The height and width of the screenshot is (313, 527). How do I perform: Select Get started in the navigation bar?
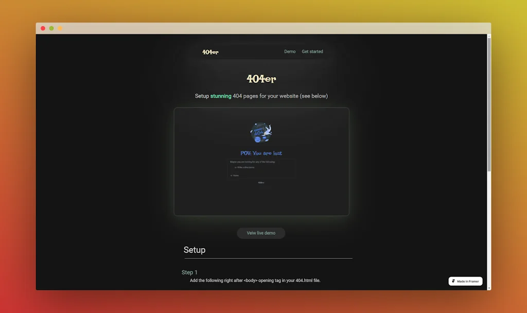[312, 51]
